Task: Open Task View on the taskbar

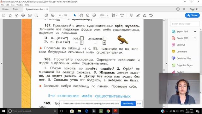Action: pyautogui.click(x=62, y=111)
